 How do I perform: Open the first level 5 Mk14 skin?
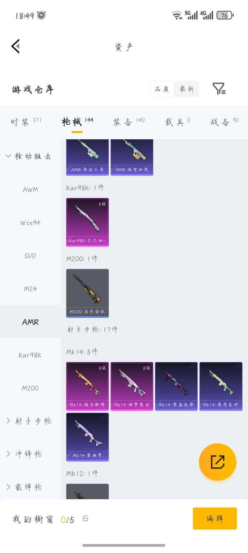click(x=87, y=386)
